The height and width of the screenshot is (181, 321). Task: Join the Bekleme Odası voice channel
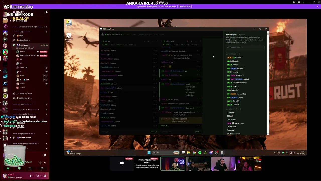click(25, 98)
